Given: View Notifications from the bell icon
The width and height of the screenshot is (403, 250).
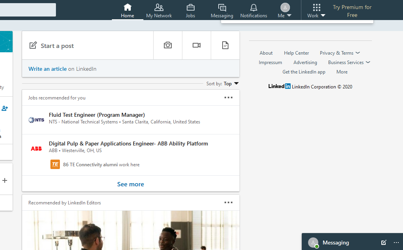Looking at the screenshot, I should [254, 11].
